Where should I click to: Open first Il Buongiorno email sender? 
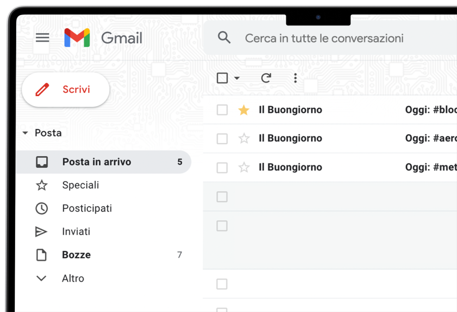click(x=290, y=110)
